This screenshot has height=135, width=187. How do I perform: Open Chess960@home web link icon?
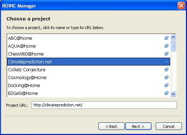click(x=167, y=54)
